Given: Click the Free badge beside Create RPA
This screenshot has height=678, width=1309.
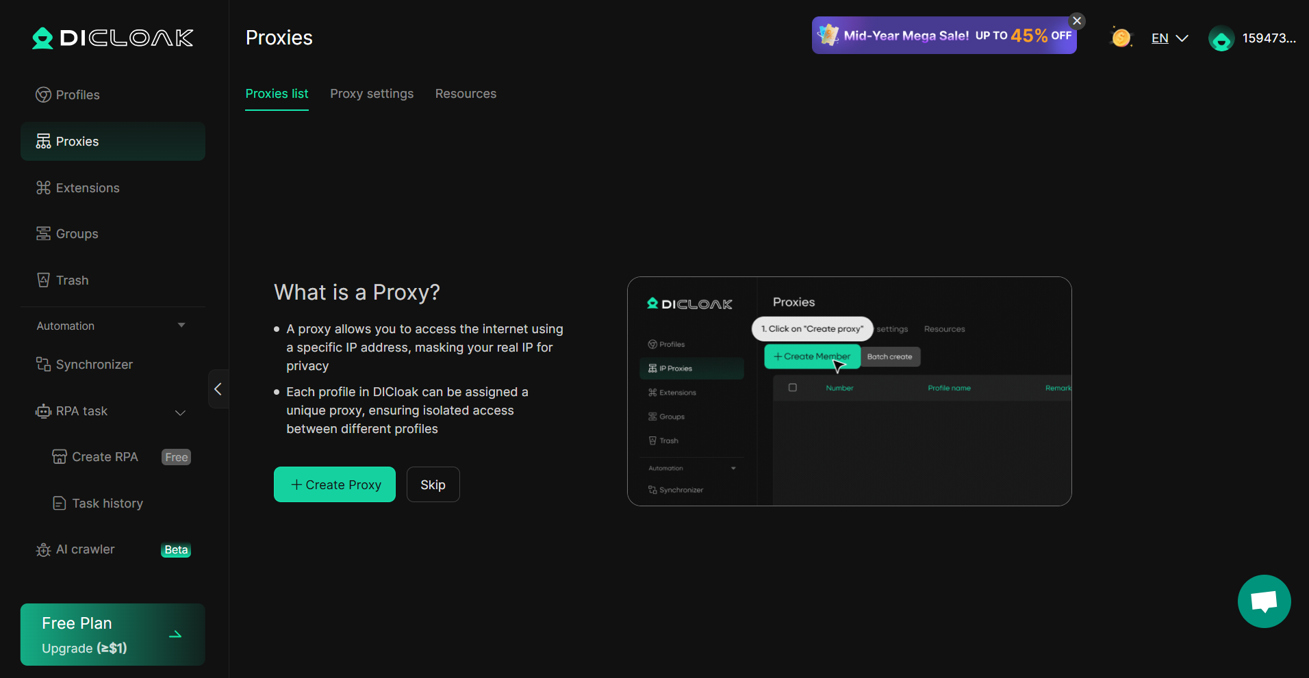Looking at the screenshot, I should click(x=176, y=457).
